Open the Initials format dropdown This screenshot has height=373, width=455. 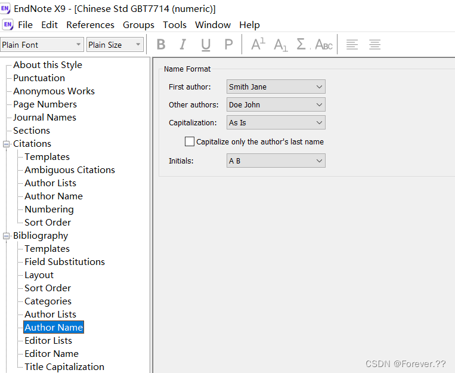pyautogui.click(x=276, y=161)
